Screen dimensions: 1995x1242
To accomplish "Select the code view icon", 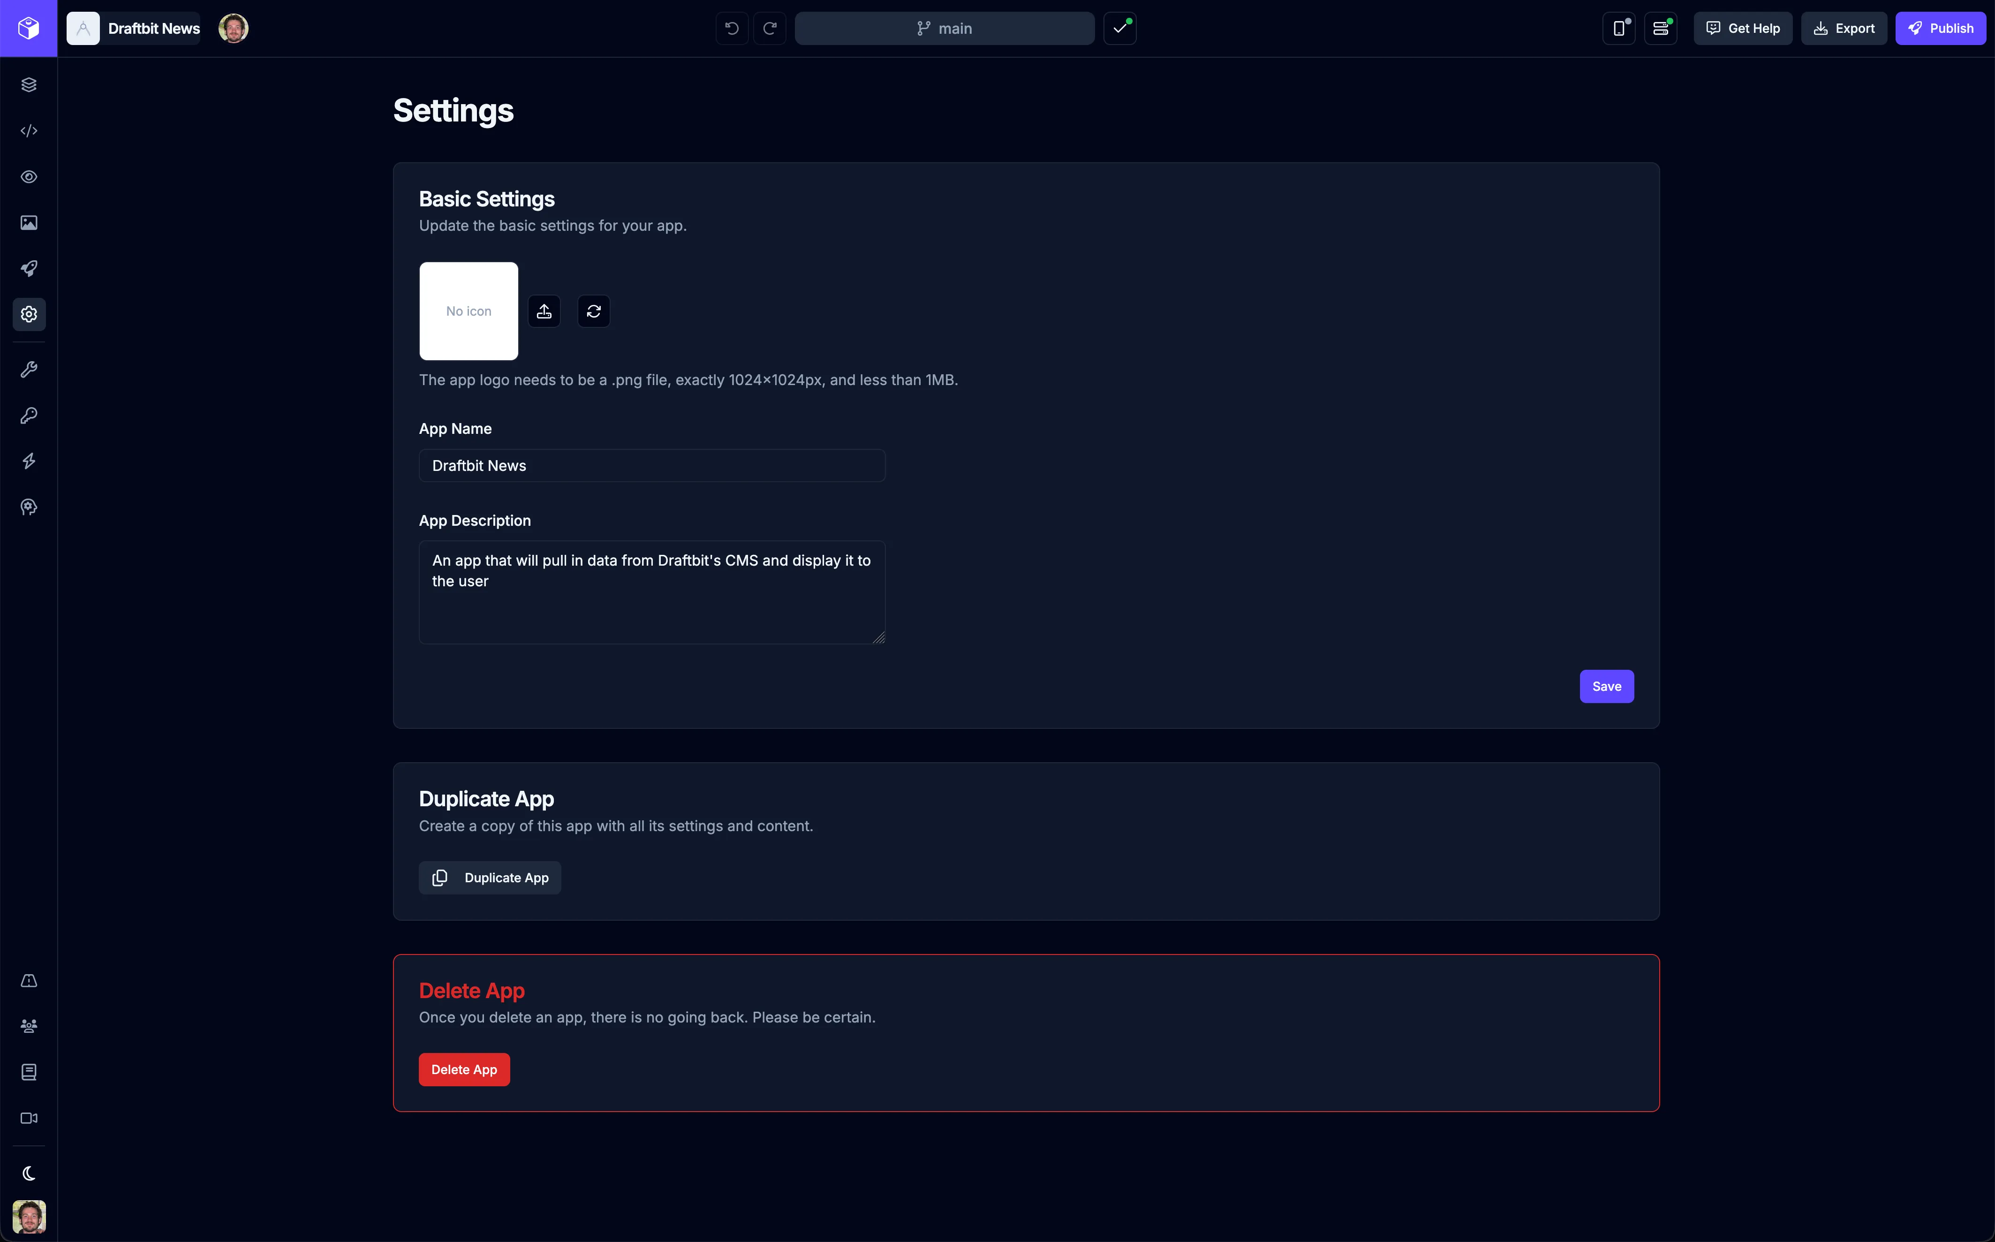I will (29, 130).
